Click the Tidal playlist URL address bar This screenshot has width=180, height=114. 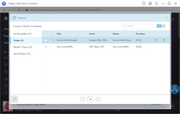66,10
